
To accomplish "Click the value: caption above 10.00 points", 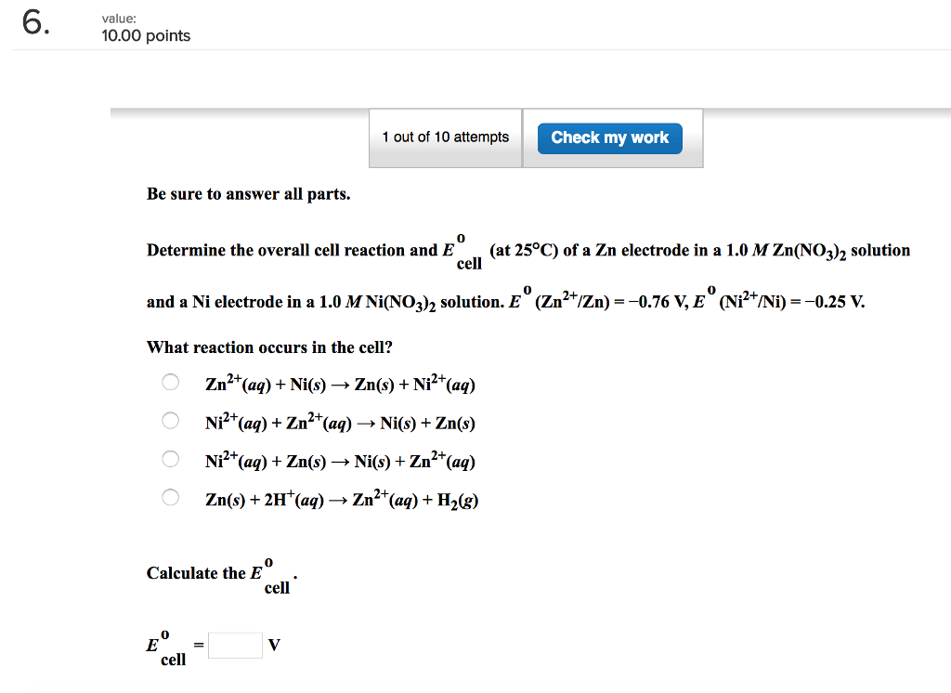I will tap(111, 16).
